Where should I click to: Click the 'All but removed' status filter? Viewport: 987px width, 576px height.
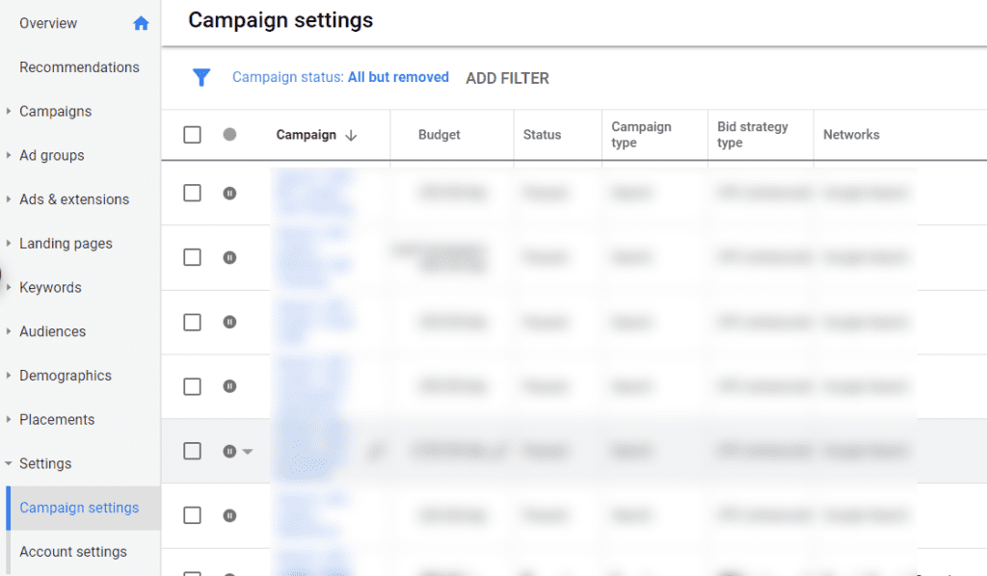coord(398,77)
